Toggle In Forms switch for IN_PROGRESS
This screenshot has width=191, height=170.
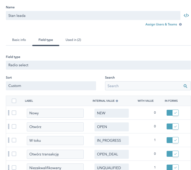[173, 140]
